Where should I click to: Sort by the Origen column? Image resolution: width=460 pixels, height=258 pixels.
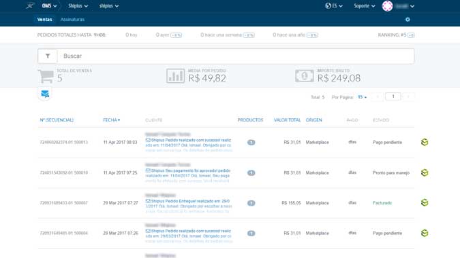coord(313,120)
